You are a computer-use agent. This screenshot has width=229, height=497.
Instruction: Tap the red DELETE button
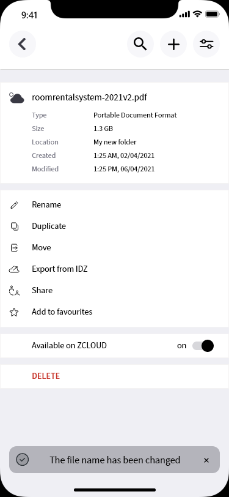(x=46, y=376)
